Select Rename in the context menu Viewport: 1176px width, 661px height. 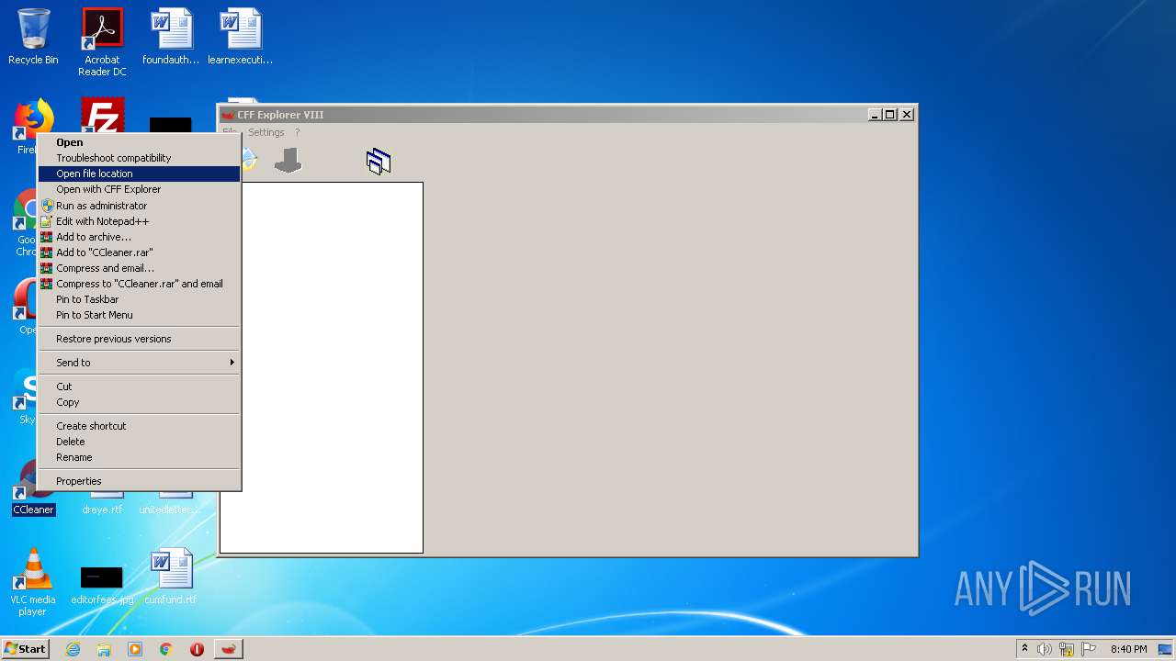(x=139, y=457)
